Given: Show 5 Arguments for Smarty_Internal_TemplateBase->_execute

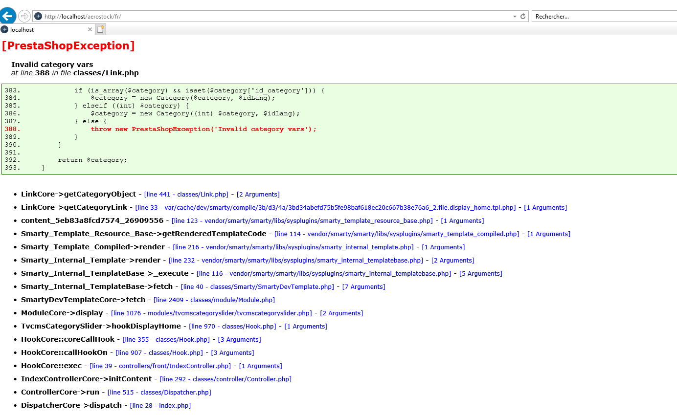Looking at the screenshot, I should click(481, 274).
